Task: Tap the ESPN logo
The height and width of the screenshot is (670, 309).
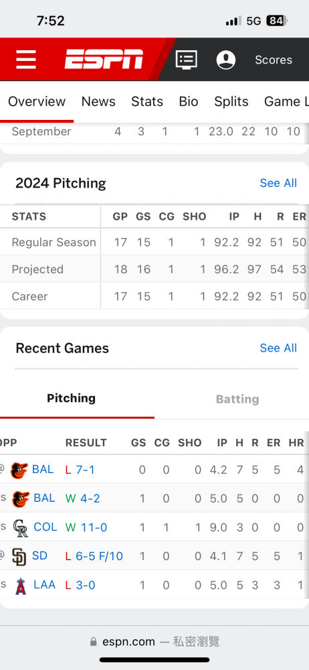Action: 104,60
